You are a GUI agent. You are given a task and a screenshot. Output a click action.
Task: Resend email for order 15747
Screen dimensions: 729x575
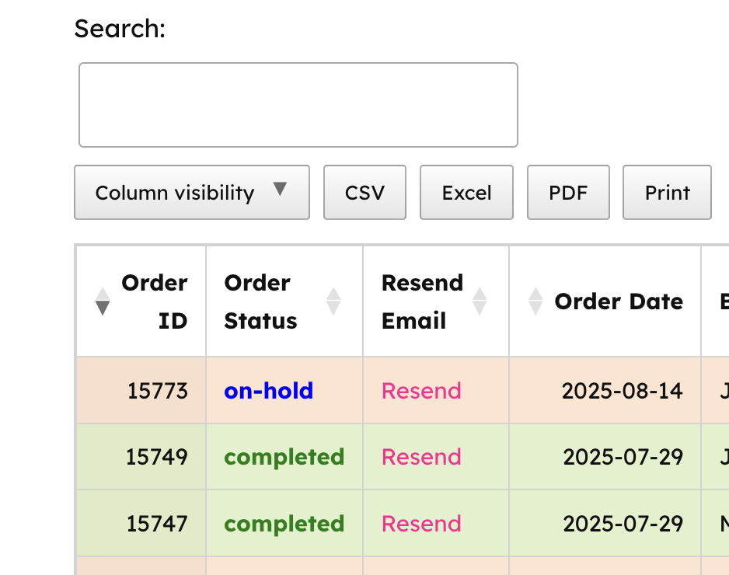point(421,524)
